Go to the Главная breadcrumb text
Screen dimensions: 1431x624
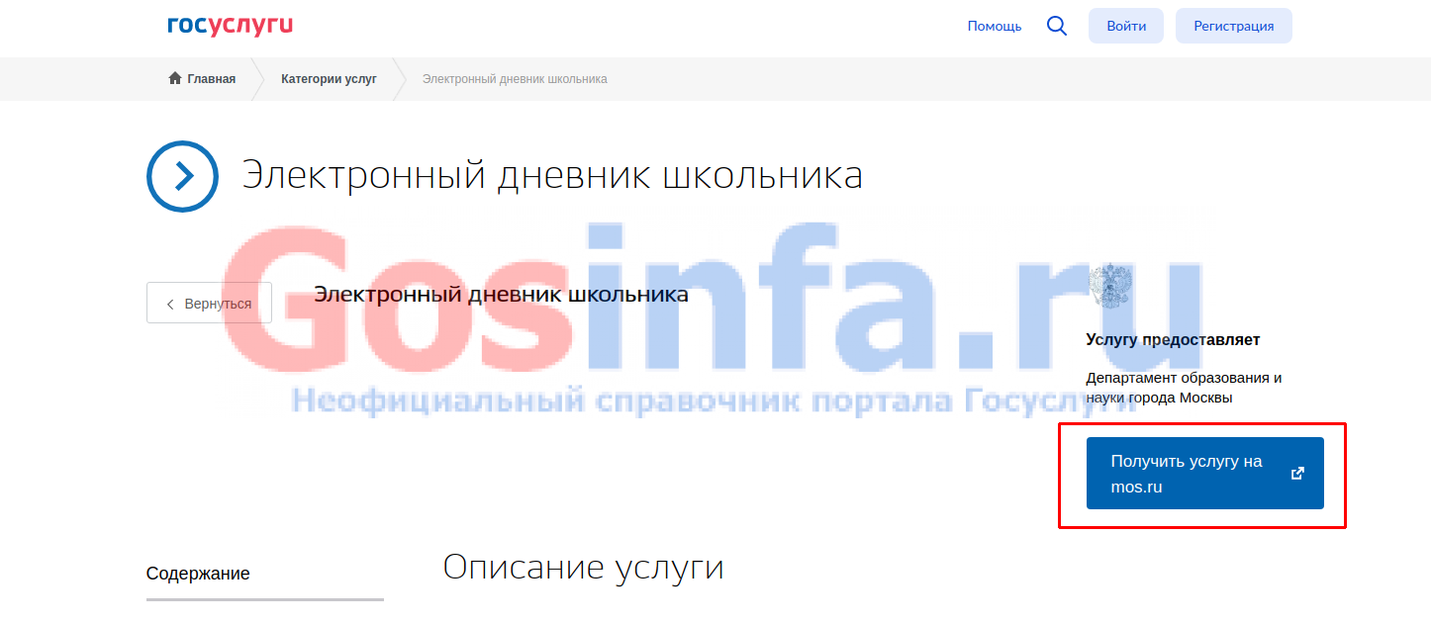[211, 79]
